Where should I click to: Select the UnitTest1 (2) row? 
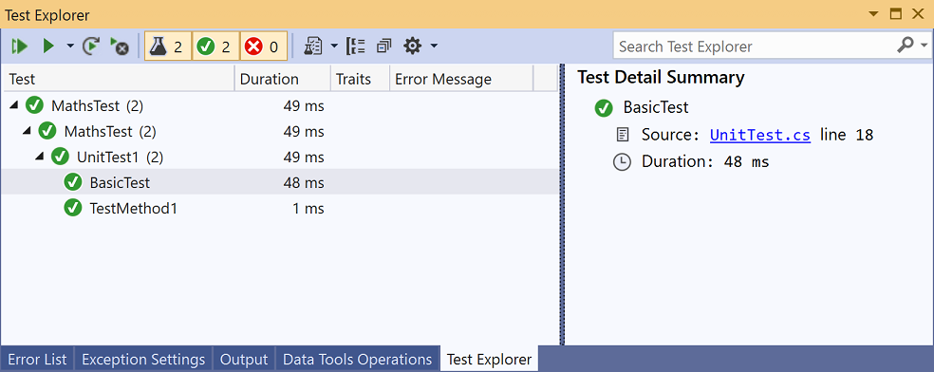[279, 158]
